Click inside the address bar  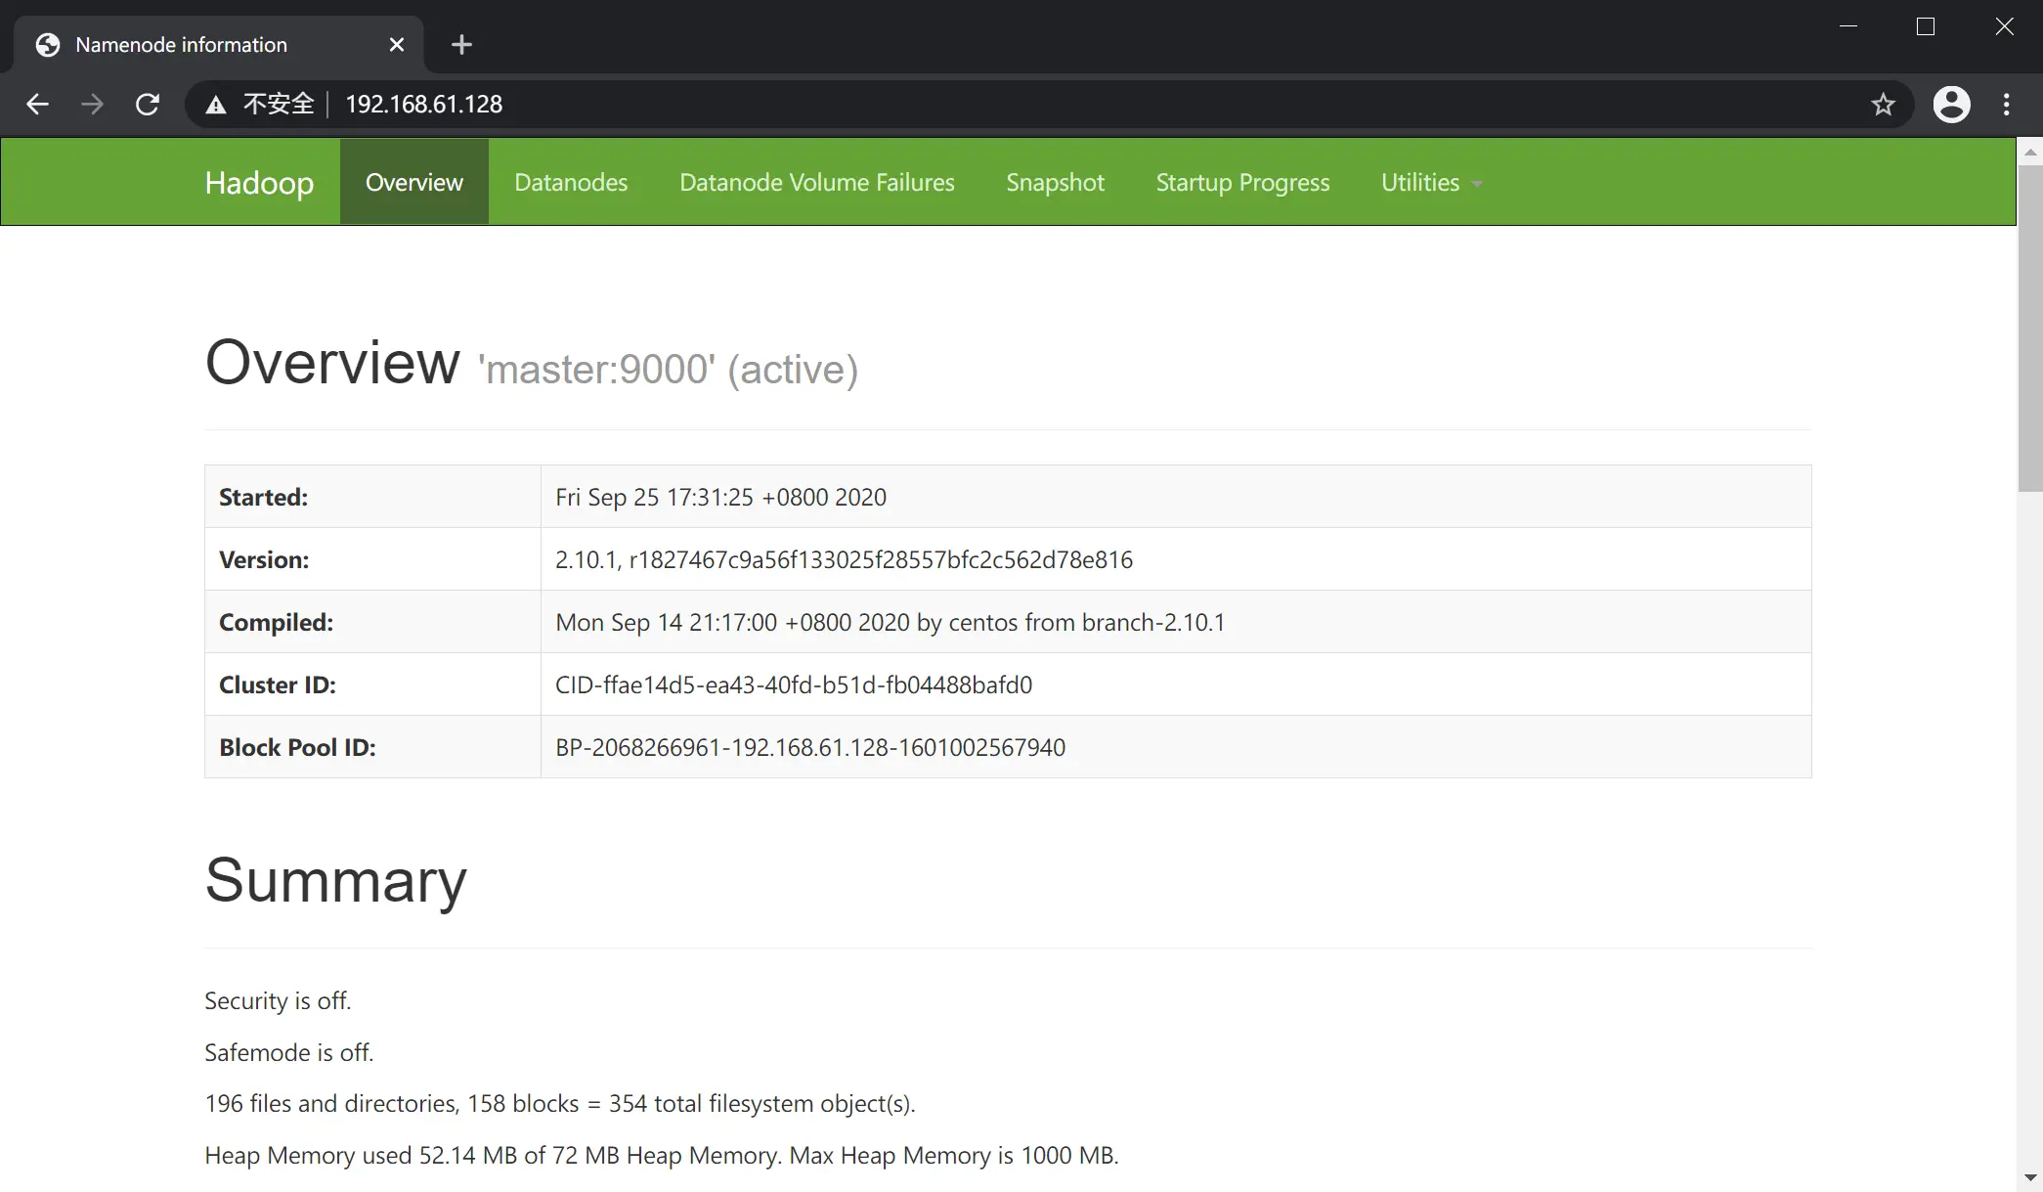684,104
